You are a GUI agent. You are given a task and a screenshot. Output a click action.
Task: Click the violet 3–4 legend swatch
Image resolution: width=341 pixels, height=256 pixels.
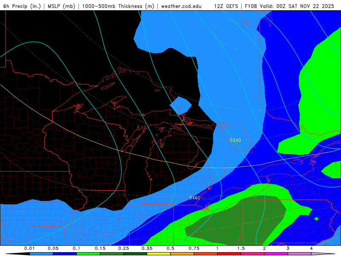pyautogui.click(x=300, y=254)
